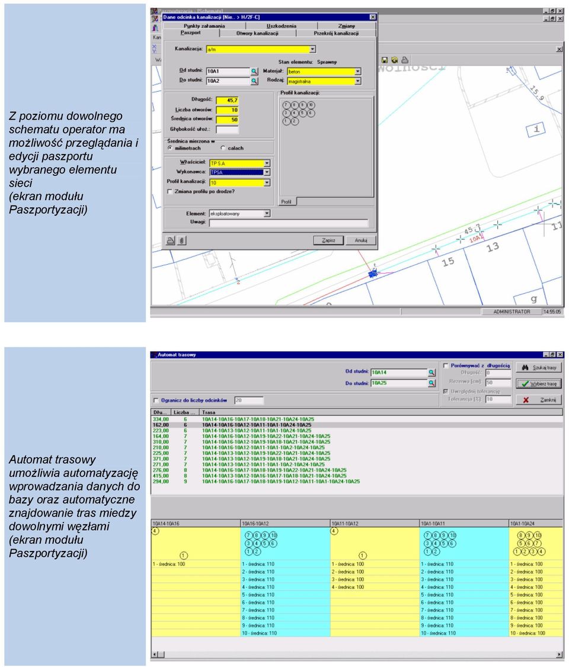The image size is (569, 667).
Task: Open Przekrój kanalizacji tab
Action: tap(336, 33)
